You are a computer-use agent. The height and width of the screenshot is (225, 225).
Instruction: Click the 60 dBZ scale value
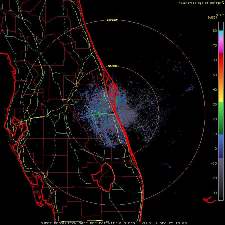tap(215, 60)
